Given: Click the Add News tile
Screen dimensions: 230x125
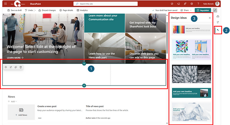Looking at the screenshot, I should [x=21, y=112].
